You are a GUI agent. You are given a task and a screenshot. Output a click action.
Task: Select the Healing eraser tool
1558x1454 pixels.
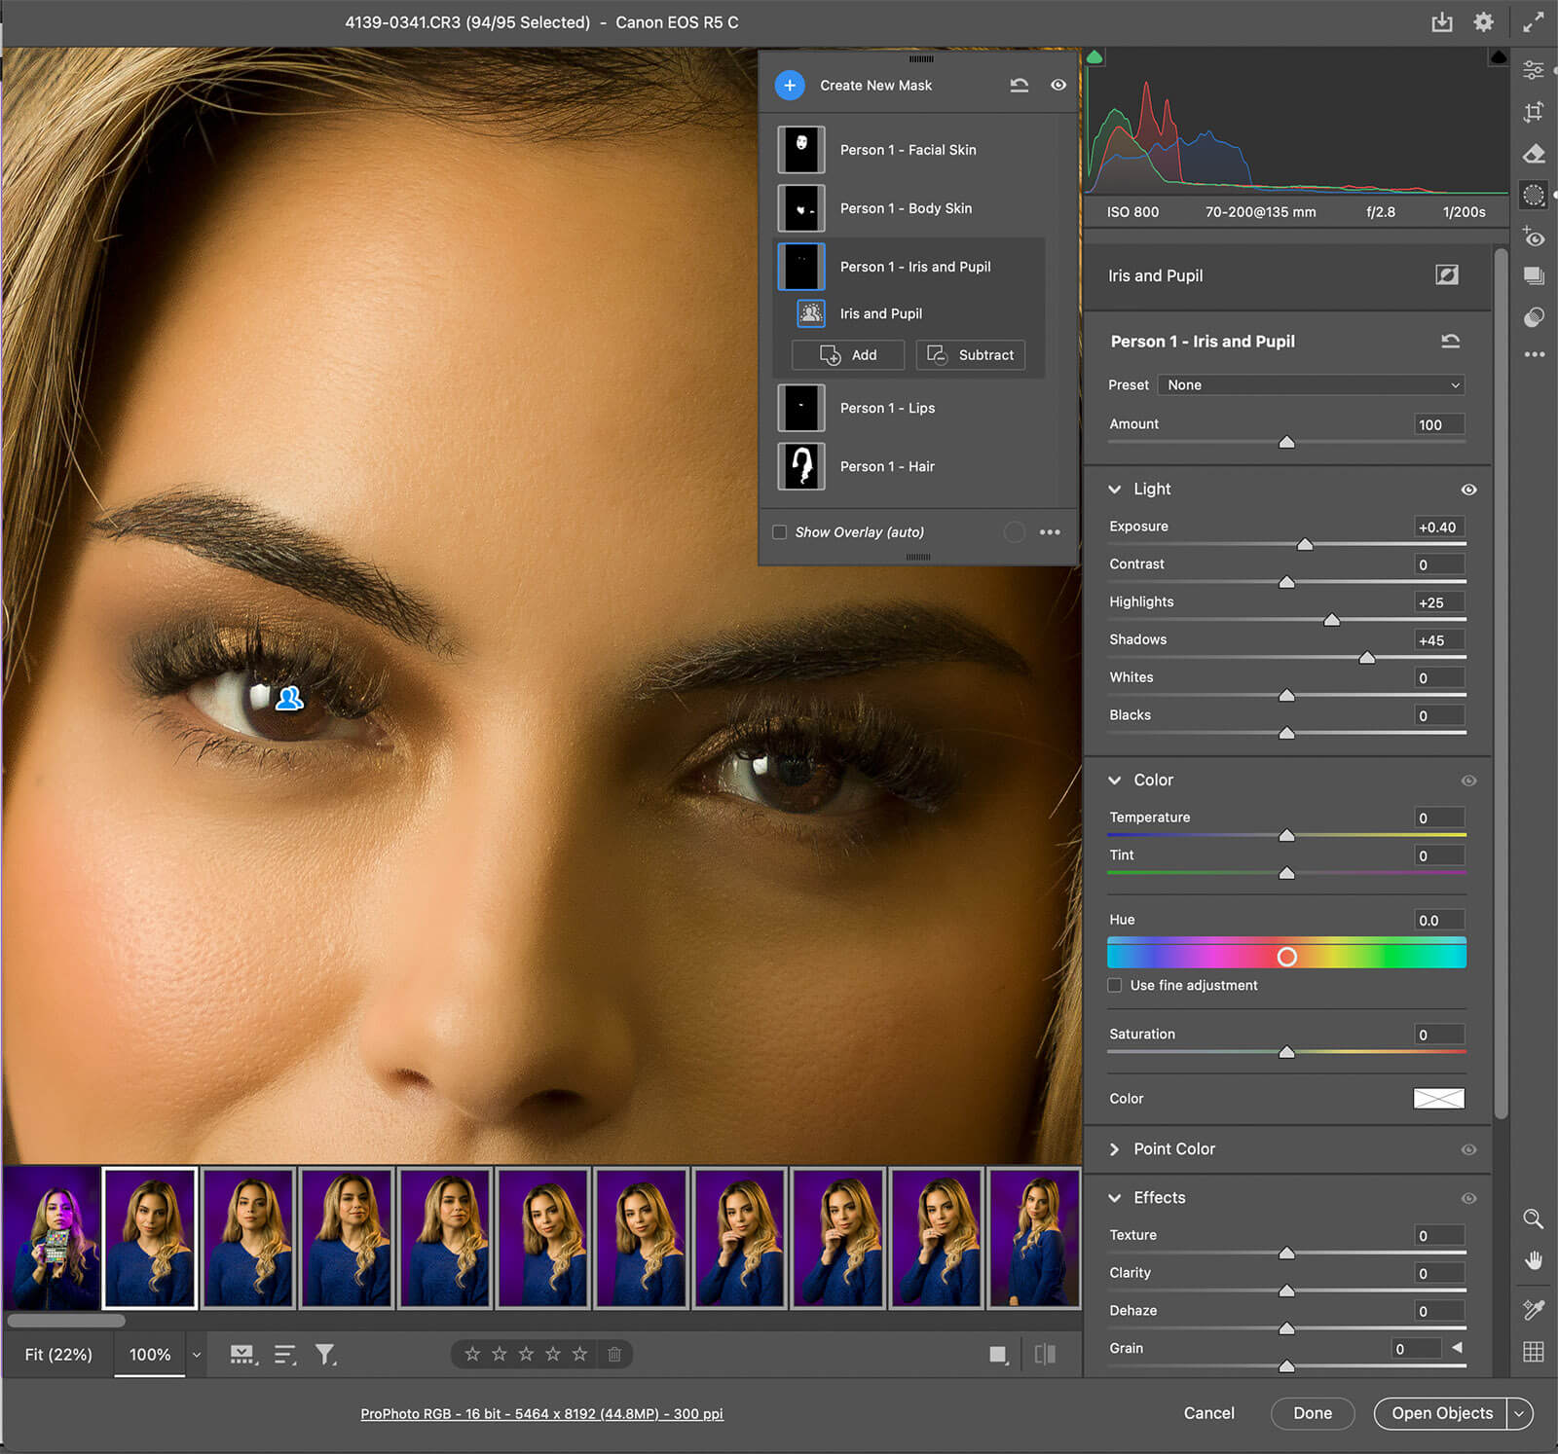[x=1534, y=154]
